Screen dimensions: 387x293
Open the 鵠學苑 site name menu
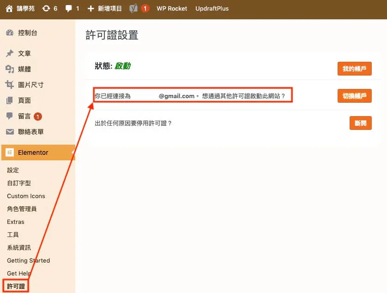tap(26, 9)
